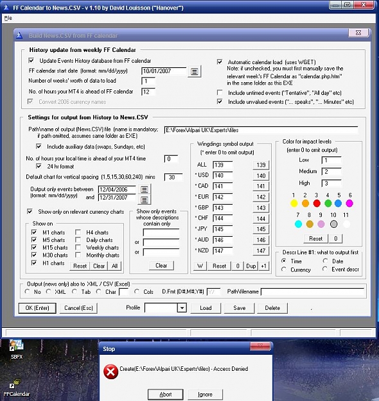Enable Daily charts checkbox

tap(78, 240)
